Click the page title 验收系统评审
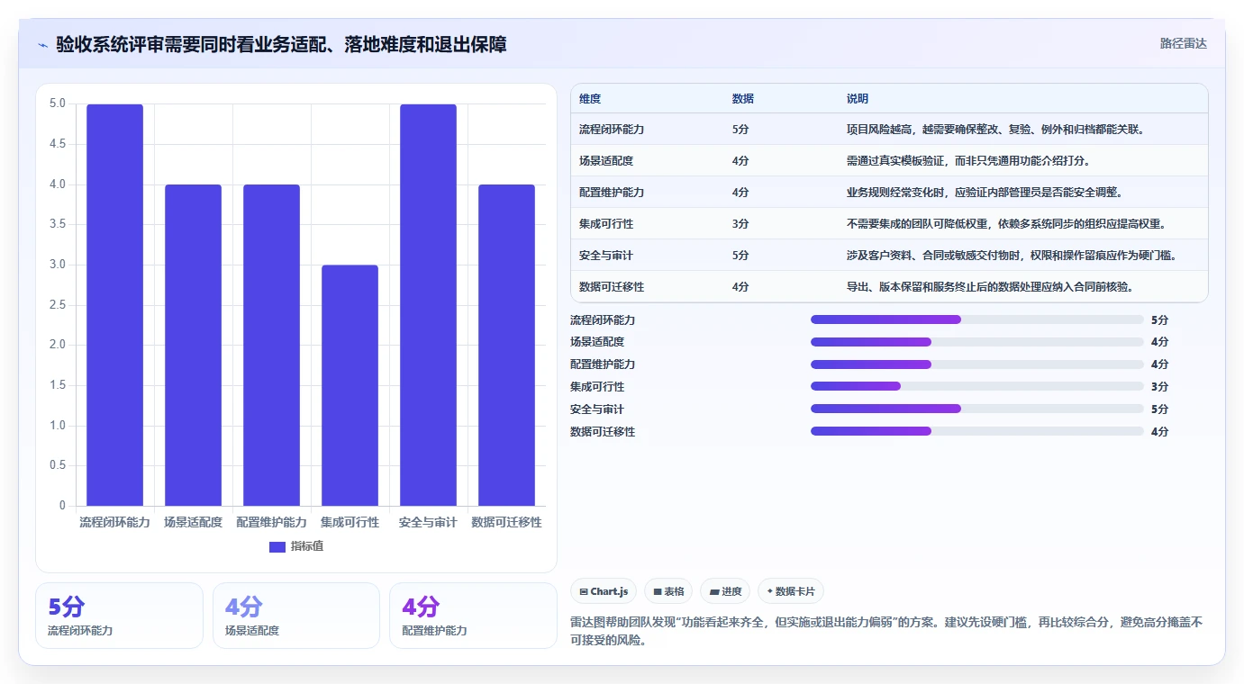 pyautogui.click(x=281, y=44)
